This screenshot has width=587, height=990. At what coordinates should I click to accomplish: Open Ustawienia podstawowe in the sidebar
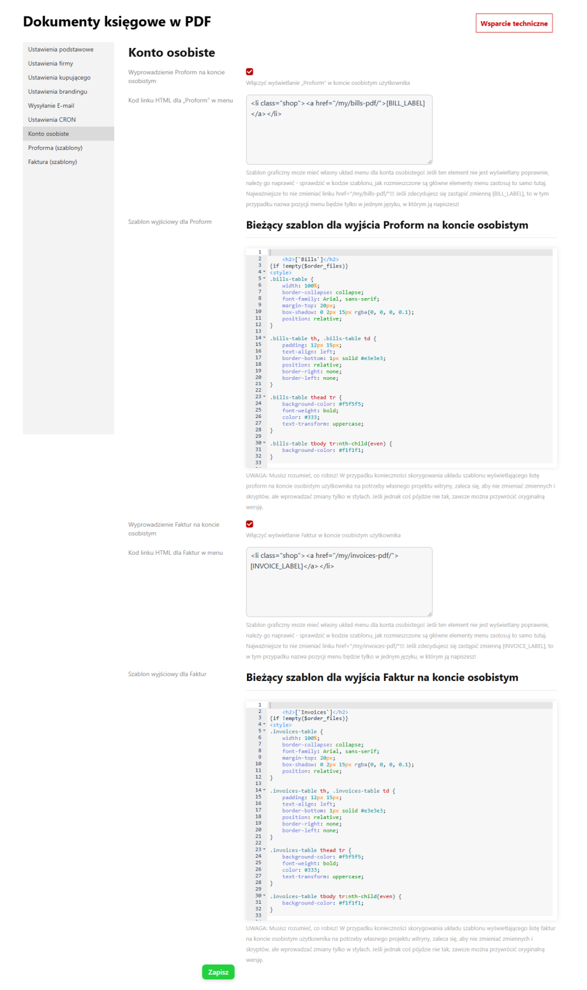coord(61,50)
